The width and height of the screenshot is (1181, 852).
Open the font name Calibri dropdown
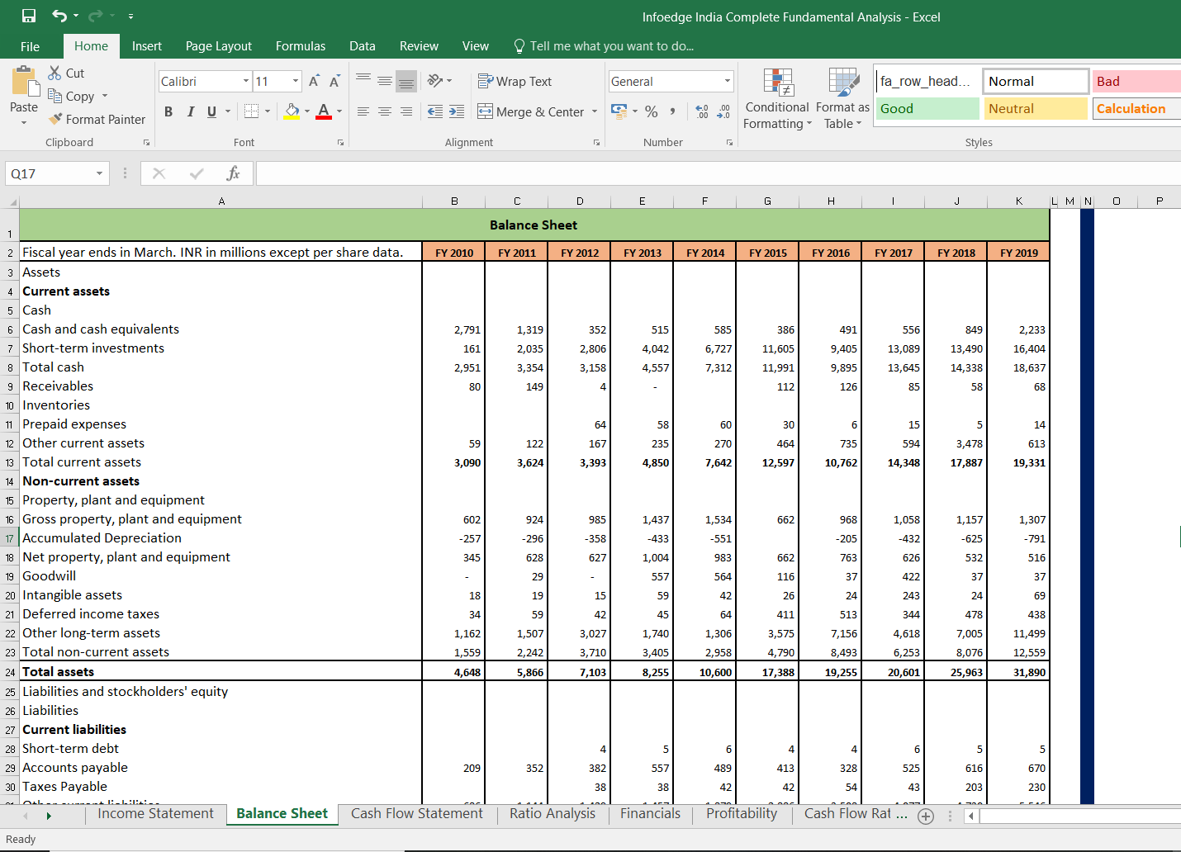[x=246, y=81]
